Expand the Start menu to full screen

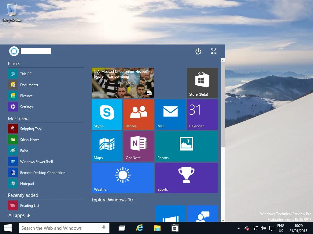click(x=214, y=51)
